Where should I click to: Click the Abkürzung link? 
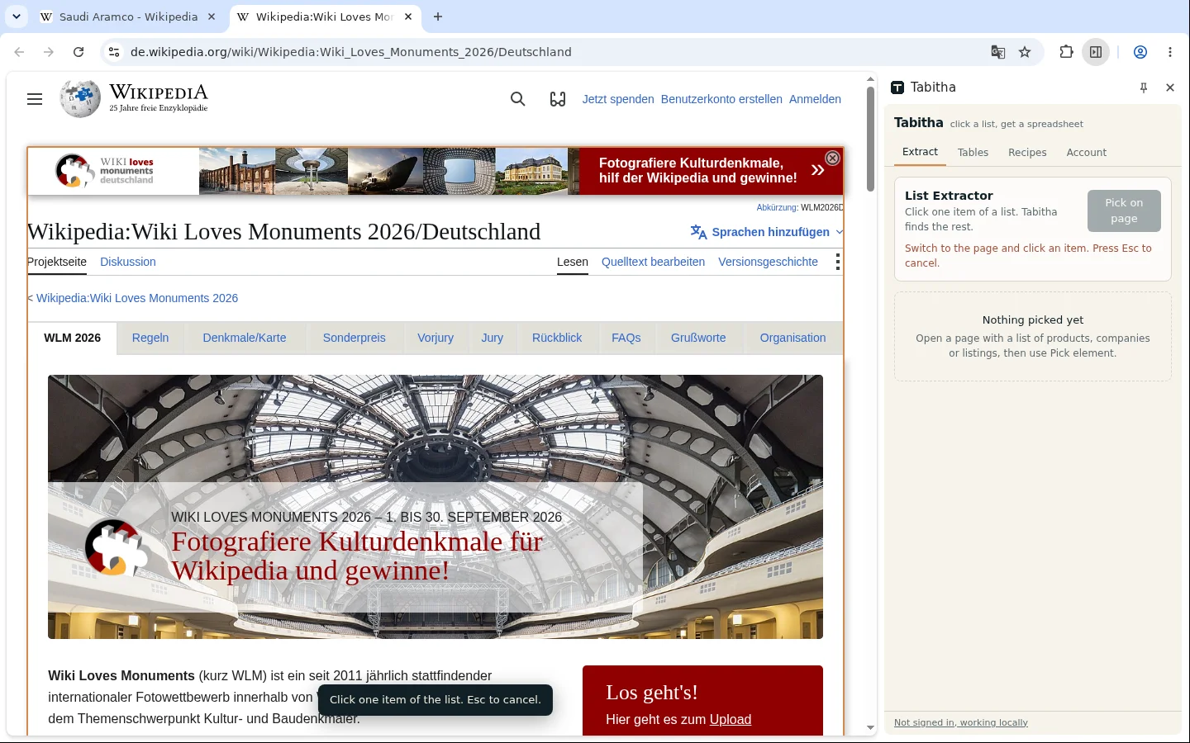pyautogui.click(x=777, y=207)
